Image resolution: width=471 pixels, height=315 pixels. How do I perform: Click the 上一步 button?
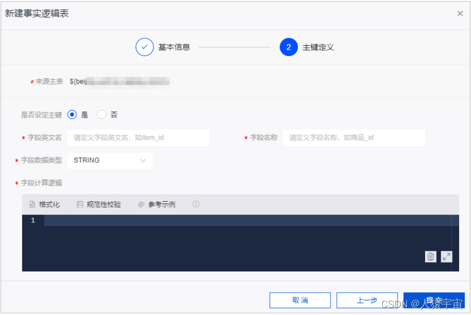(x=367, y=300)
